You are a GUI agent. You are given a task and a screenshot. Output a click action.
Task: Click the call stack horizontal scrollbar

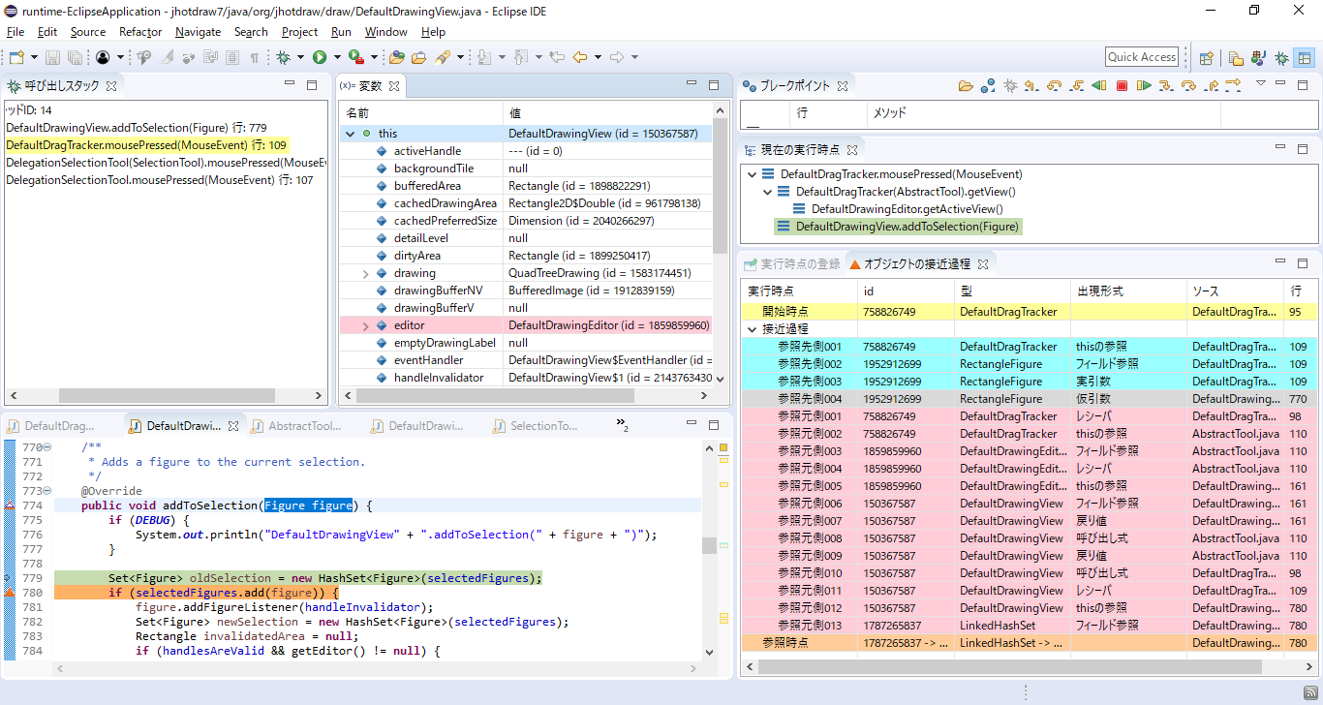click(x=165, y=396)
